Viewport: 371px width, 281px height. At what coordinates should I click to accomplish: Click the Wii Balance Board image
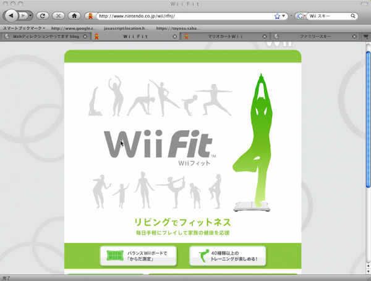click(252, 206)
